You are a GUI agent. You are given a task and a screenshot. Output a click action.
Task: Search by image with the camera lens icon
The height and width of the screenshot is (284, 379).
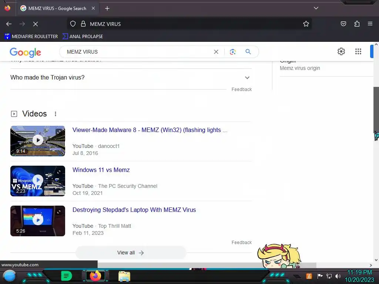232,52
